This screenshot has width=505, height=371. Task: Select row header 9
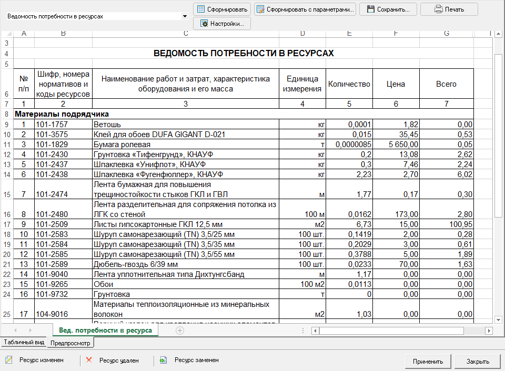pyautogui.click(x=7, y=125)
